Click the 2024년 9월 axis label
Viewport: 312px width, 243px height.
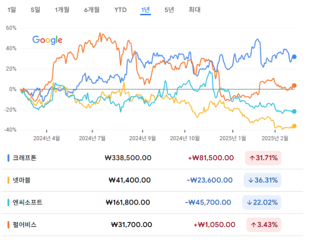[x=143, y=138]
